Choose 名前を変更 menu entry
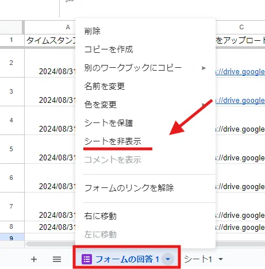 [x=145, y=86]
